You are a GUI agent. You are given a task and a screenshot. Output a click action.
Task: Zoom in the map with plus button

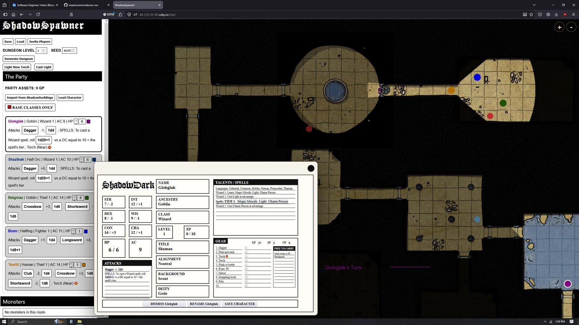559,27
